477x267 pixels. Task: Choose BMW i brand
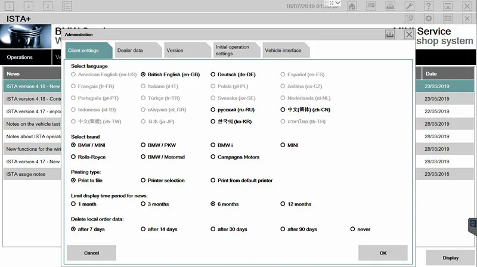pos(222,145)
